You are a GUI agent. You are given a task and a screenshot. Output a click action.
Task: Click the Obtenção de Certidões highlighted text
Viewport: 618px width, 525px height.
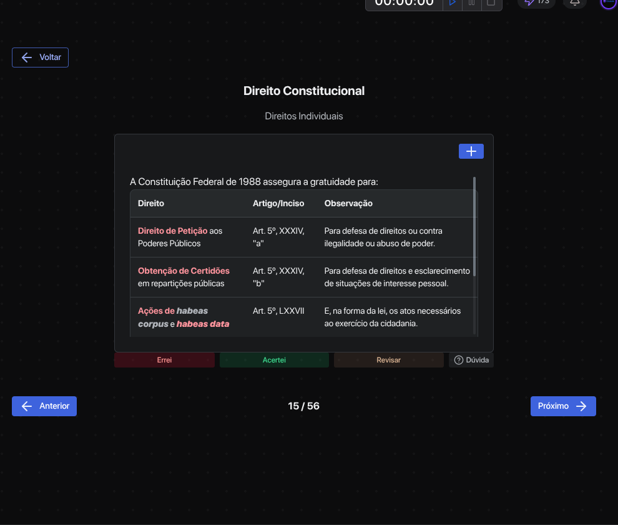tap(184, 271)
